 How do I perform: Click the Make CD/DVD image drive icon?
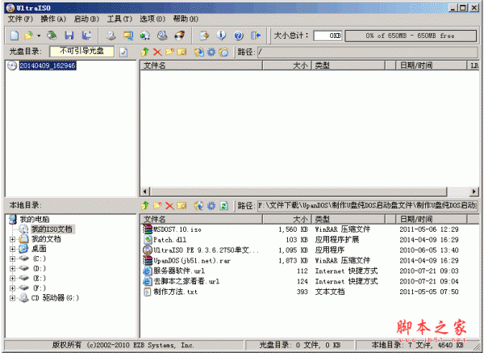point(111,36)
